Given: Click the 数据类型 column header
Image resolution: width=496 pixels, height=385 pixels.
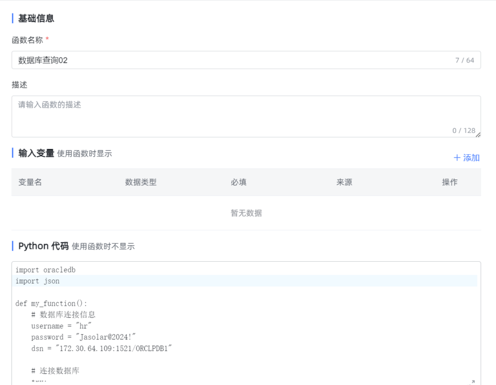Looking at the screenshot, I should click(140, 182).
